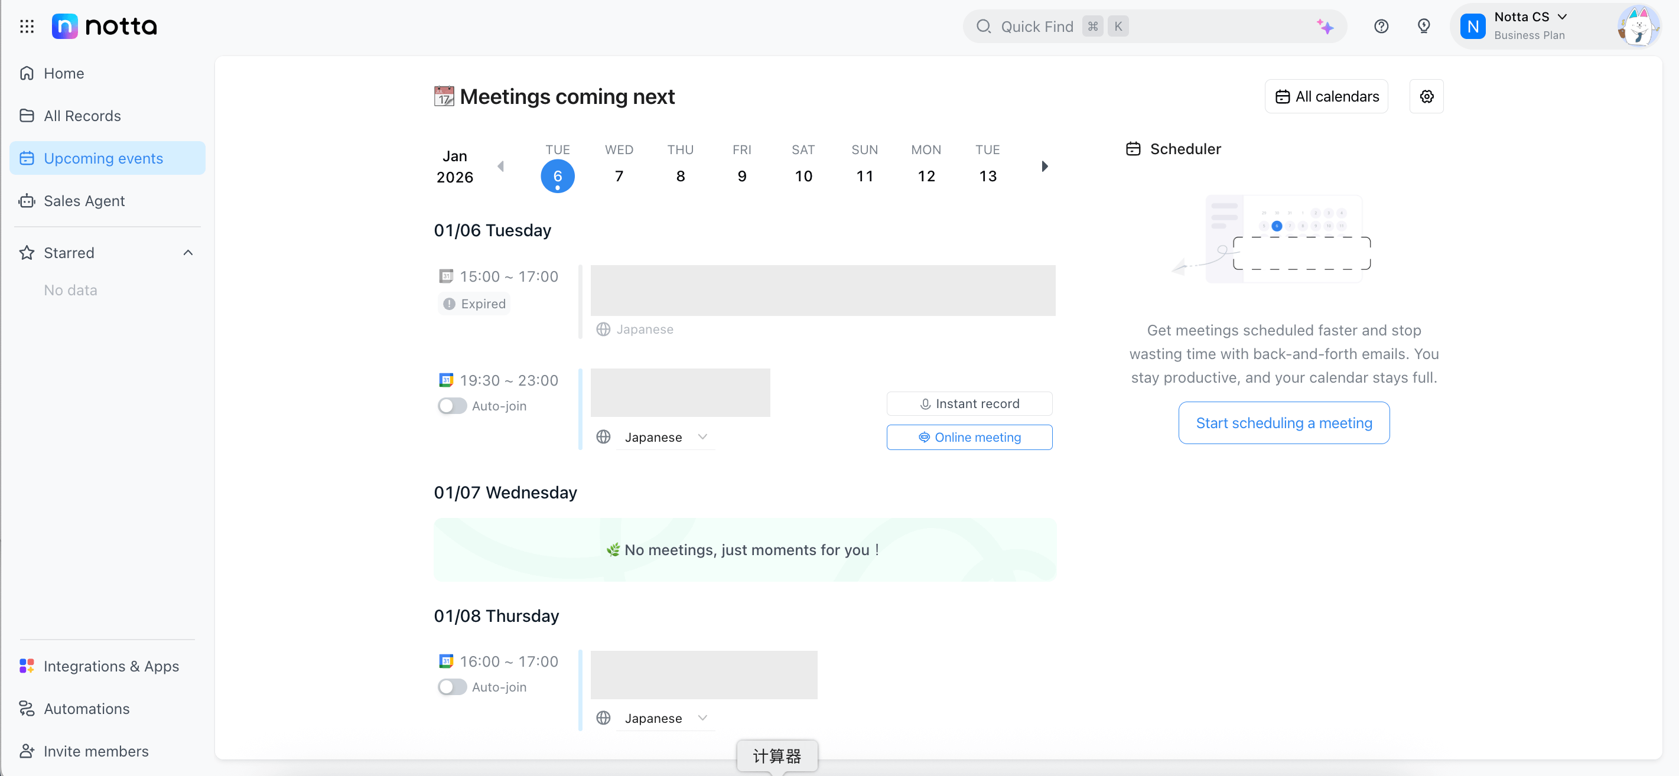Collapse the Starred section chevron
Screen dimensions: 1679x776
click(x=188, y=253)
